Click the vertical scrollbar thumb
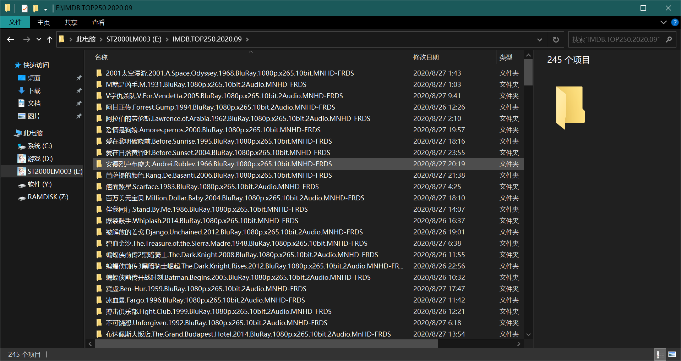Screen dimensions: 681x361 [x=528, y=72]
